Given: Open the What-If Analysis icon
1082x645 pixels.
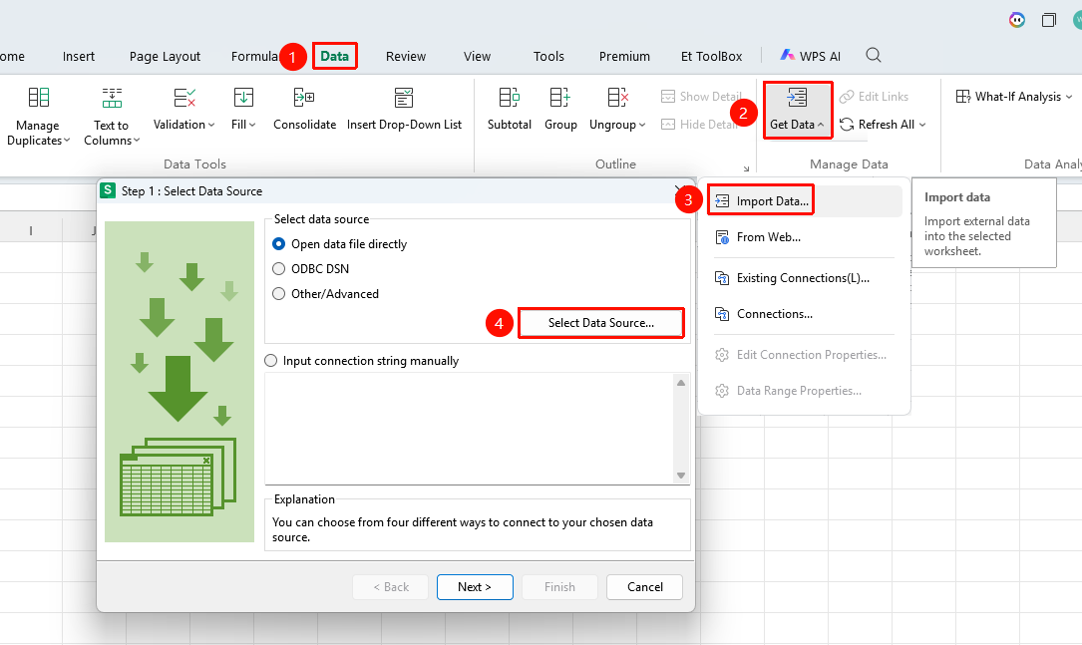Looking at the screenshot, I should (x=963, y=97).
